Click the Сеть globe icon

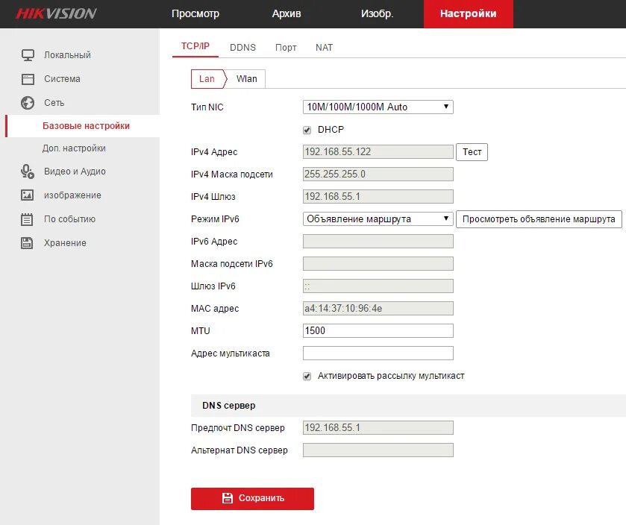28,103
